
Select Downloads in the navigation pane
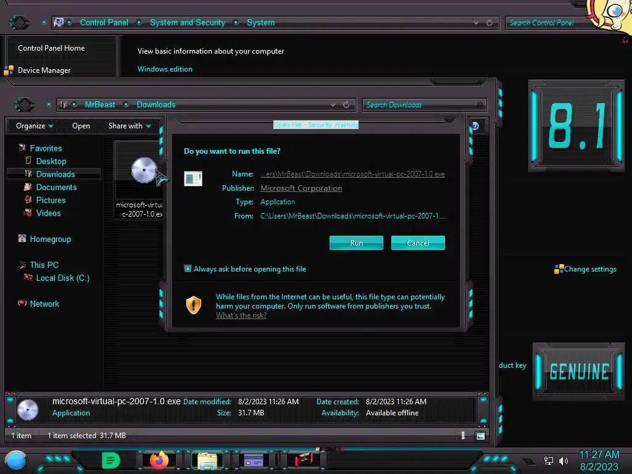[x=55, y=174]
